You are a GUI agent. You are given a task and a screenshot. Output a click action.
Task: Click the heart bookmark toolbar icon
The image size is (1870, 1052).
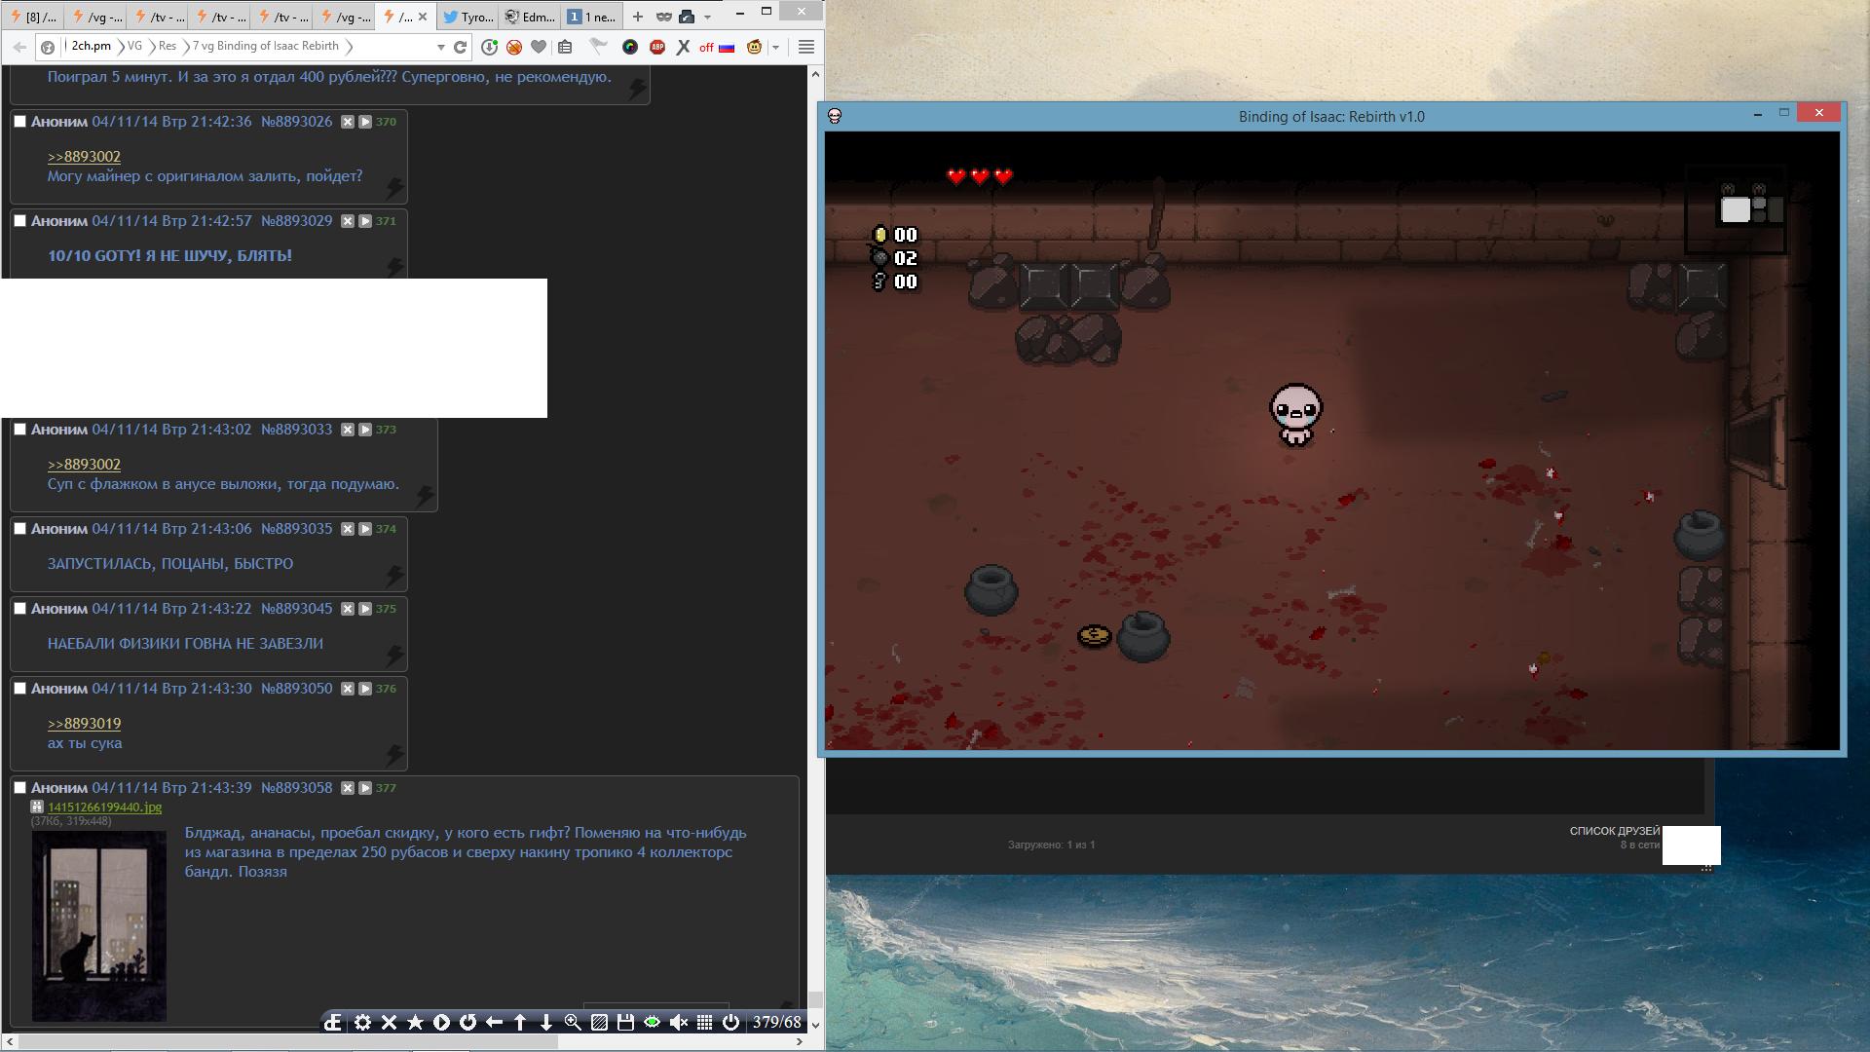pos(539,47)
